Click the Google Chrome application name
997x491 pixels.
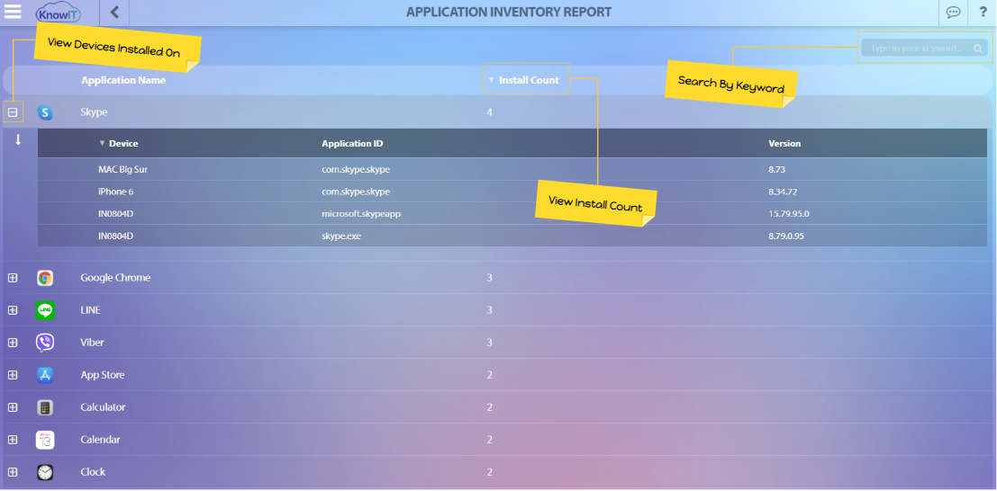[x=115, y=278]
